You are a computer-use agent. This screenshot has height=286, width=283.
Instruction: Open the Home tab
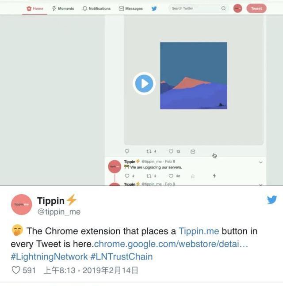coord(35,8)
